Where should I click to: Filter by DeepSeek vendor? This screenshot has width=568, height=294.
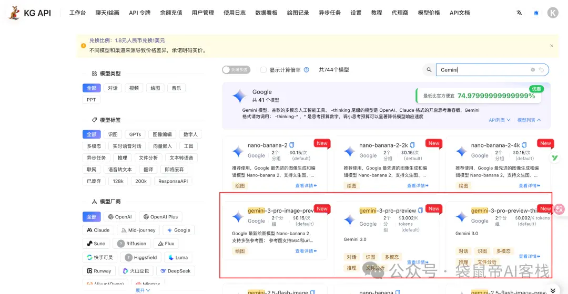[x=175, y=271]
